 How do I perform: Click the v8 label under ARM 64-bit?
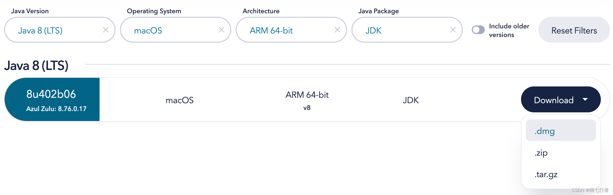(307, 108)
